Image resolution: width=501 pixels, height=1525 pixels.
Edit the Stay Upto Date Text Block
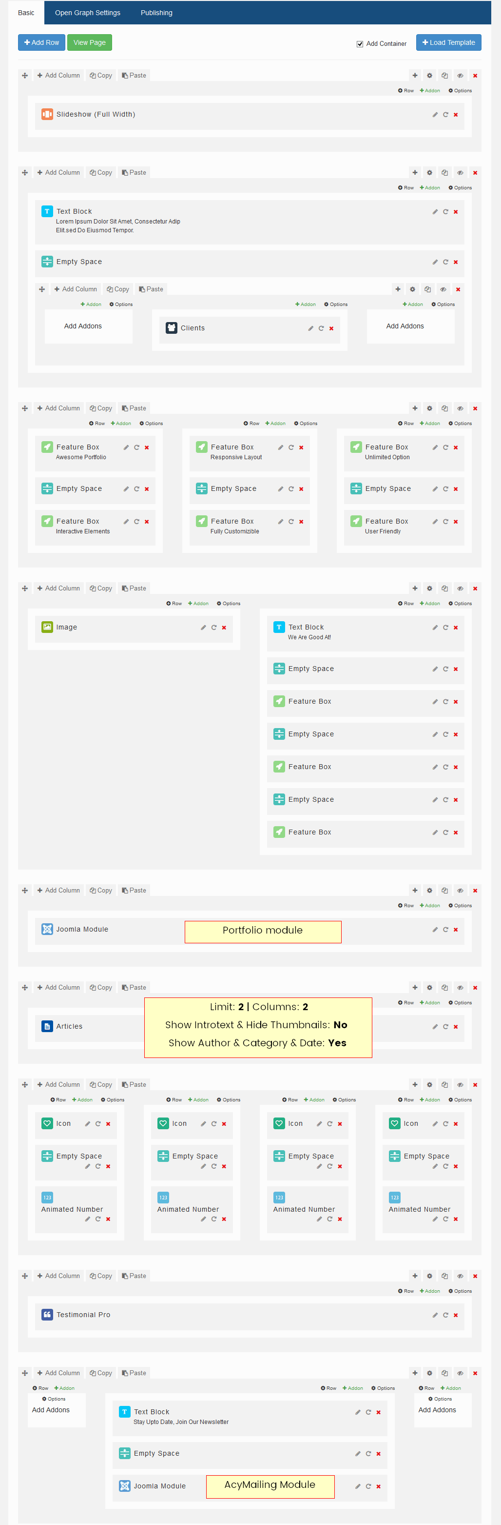click(x=358, y=1412)
